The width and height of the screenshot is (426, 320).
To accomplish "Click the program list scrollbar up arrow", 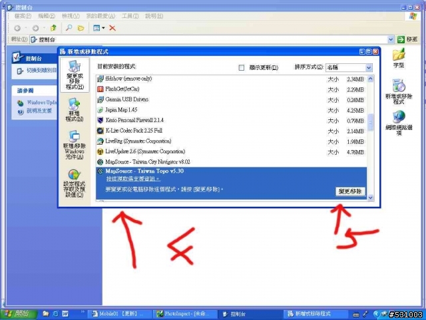I will 370,79.
